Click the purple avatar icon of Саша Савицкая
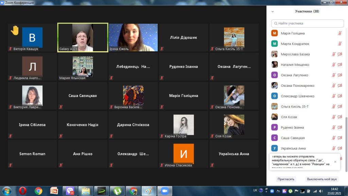The height and width of the screenshot is (196, 348). (275, 138)
